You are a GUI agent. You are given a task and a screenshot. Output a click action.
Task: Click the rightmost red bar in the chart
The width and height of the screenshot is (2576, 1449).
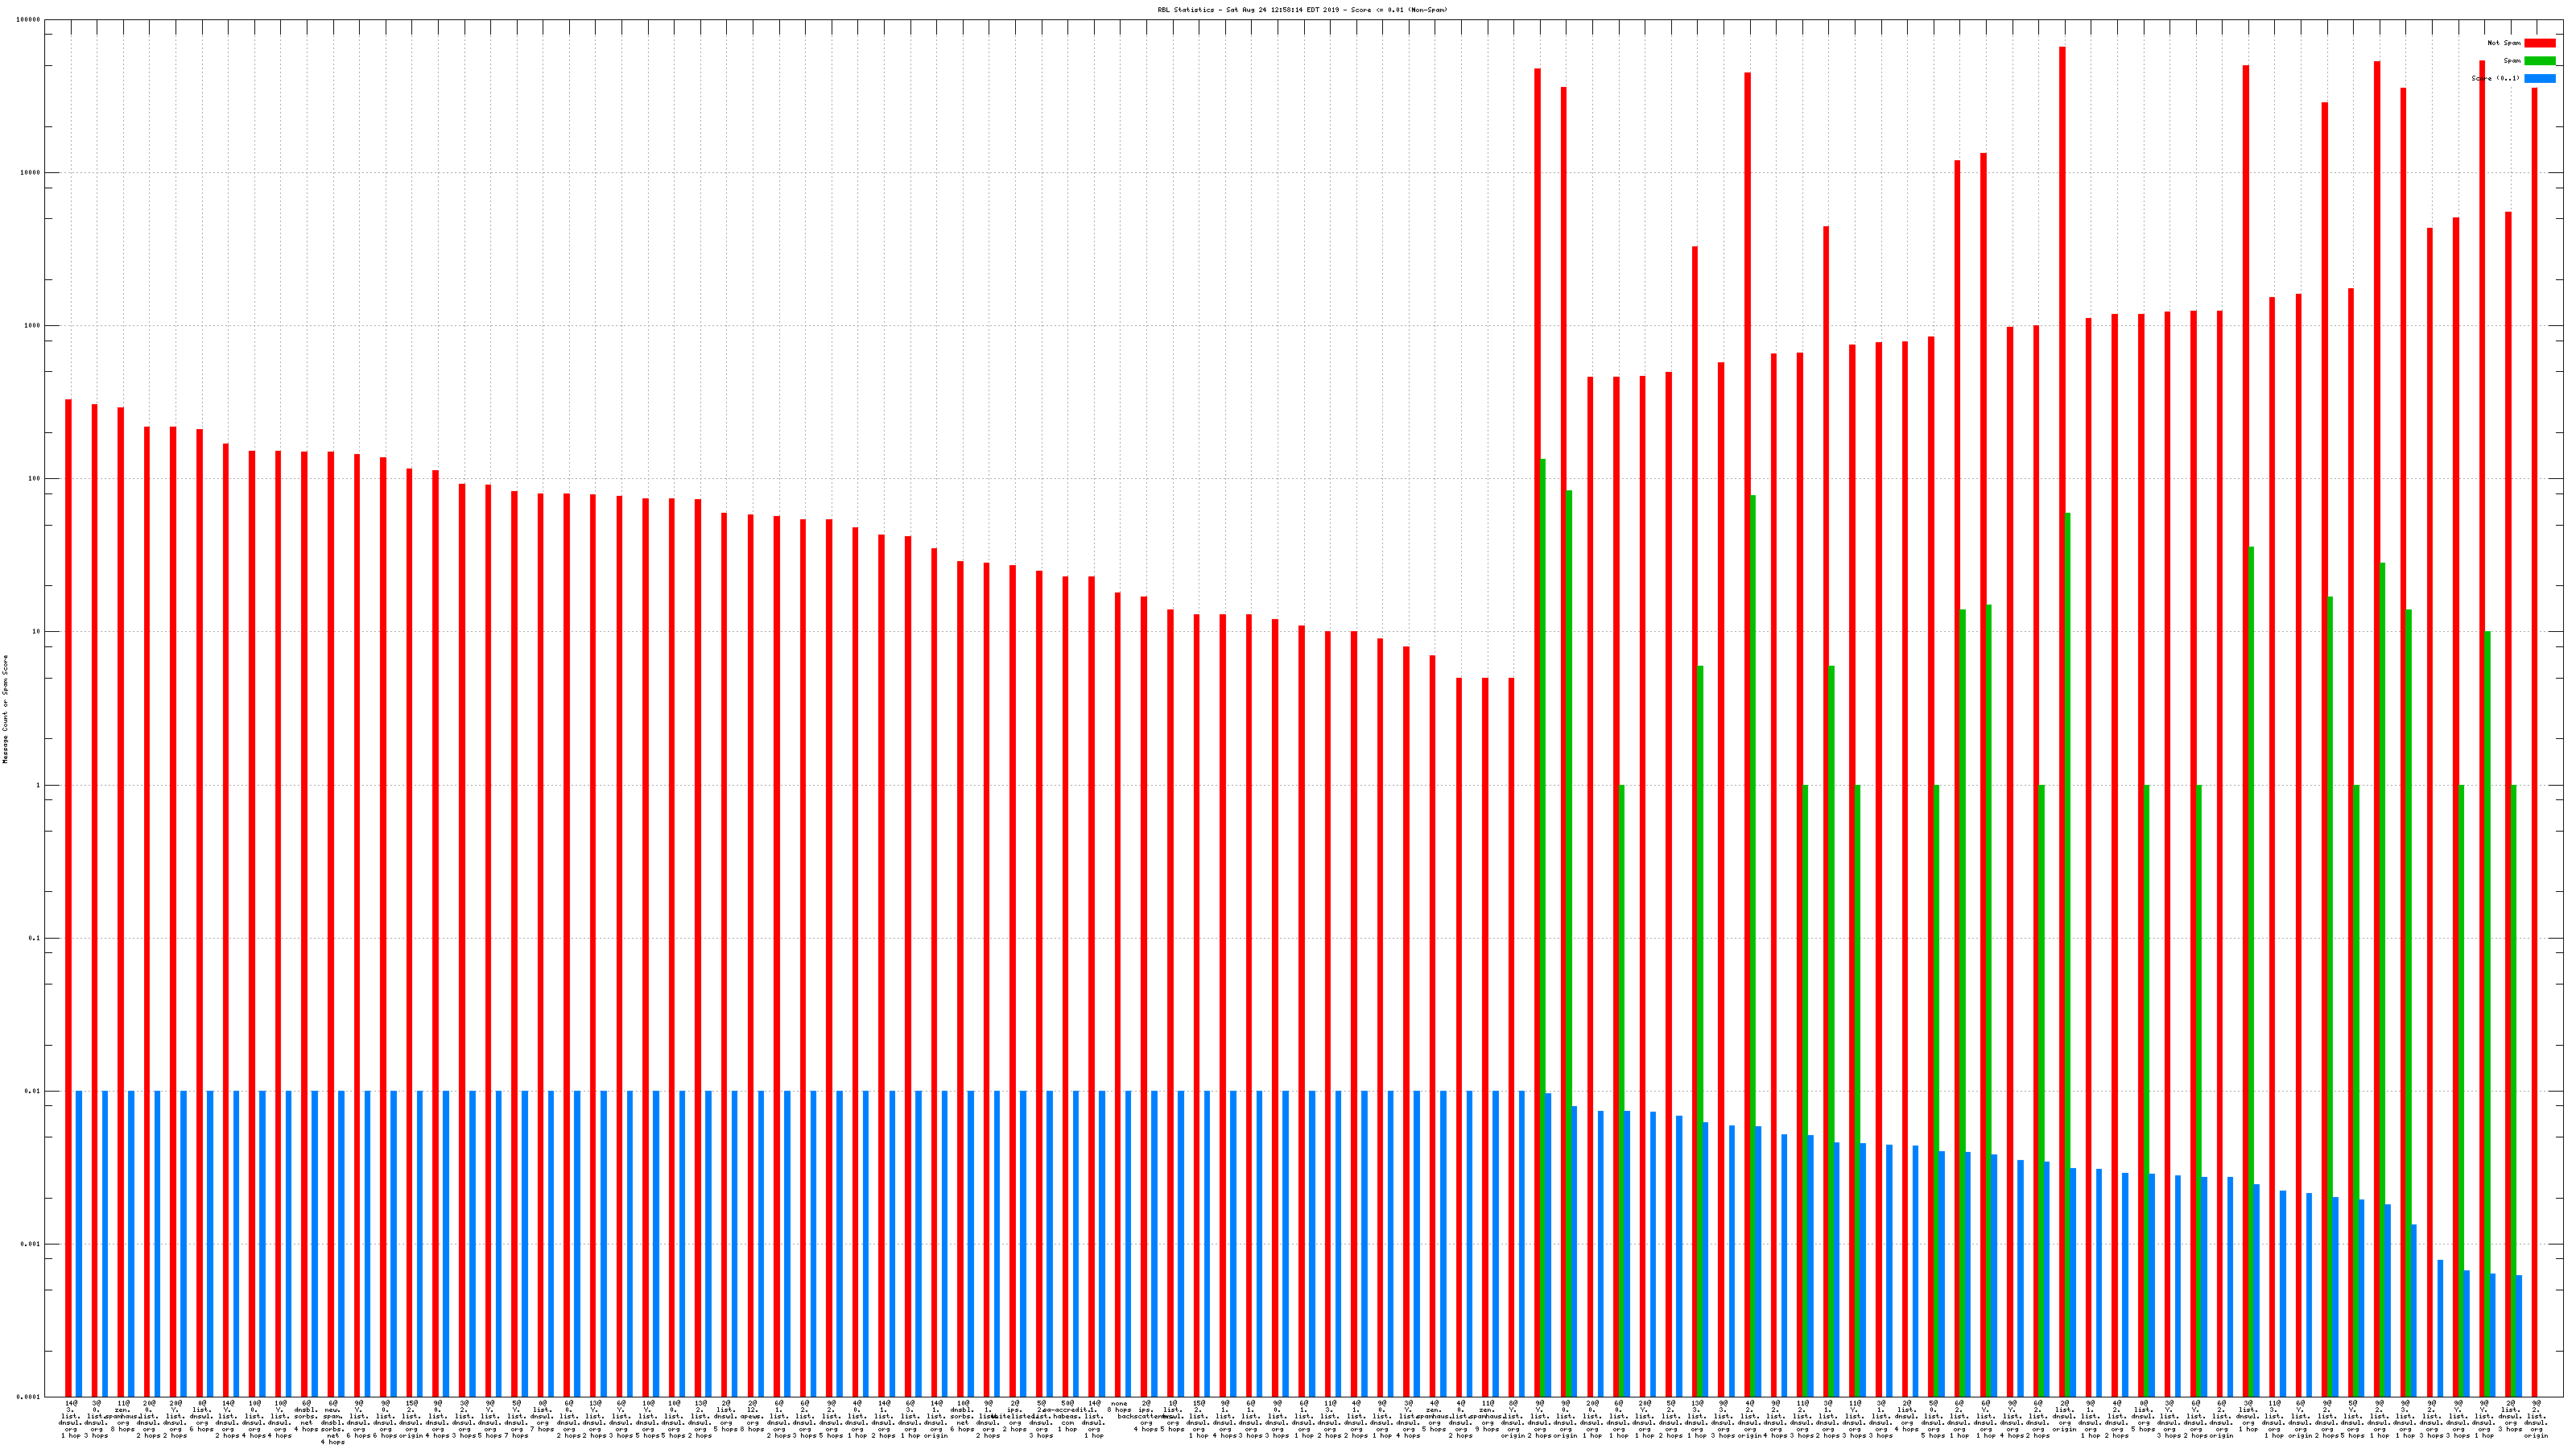(2534, 700)
